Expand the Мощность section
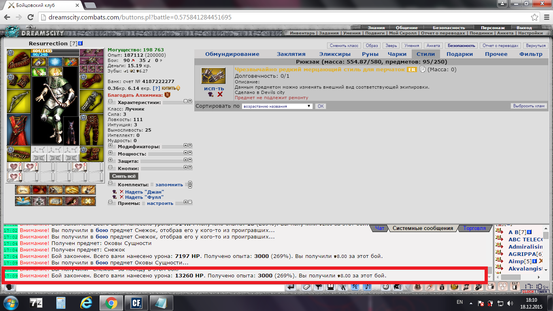Image resolution: width=553 pixels, height=311 pixels. pyautogui.click(x=110, y=153)
